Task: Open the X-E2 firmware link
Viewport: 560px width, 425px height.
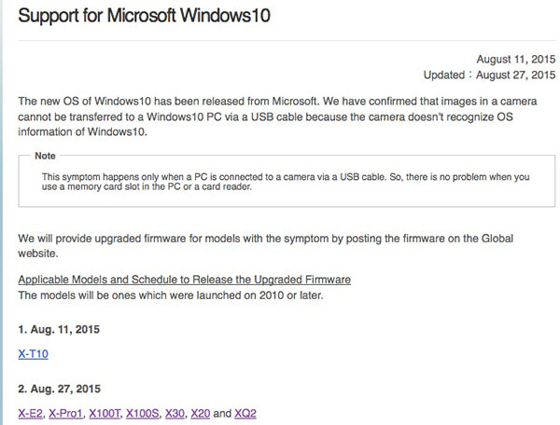Action: point(30,413)
